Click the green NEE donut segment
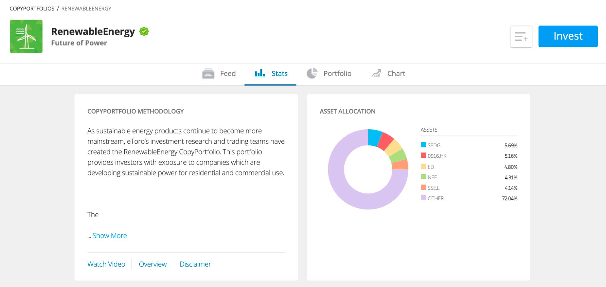The width and height of the screenshot is (606, 287). coord(398,156)
